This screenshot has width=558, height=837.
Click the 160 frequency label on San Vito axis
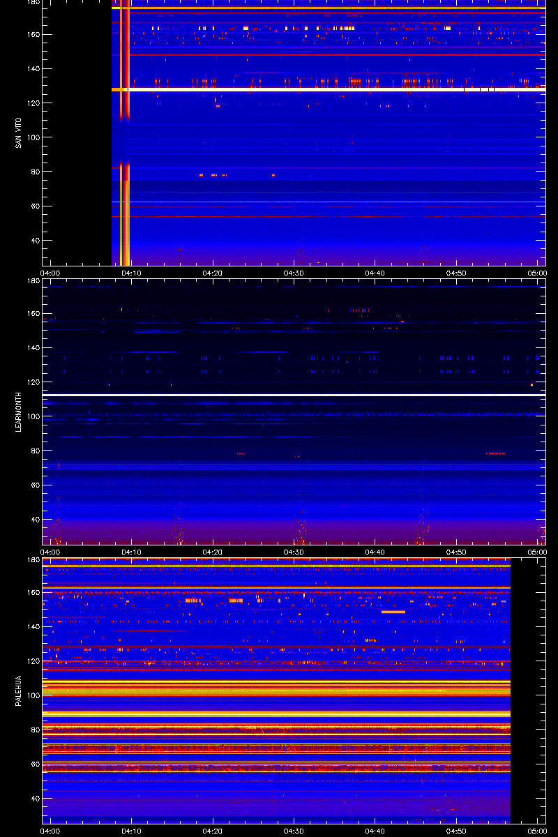click(32, 35)
